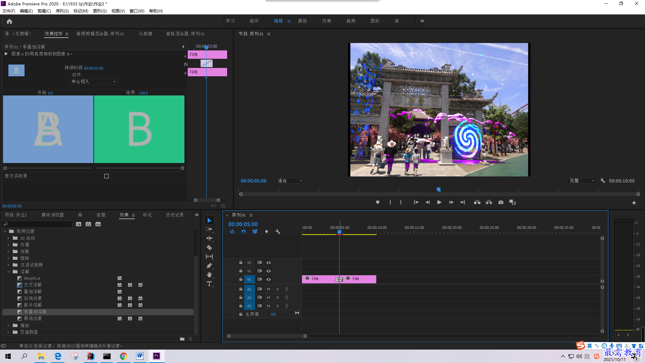
Task: Click the duration value 00:00:01:00
Action: pos(93,68)
